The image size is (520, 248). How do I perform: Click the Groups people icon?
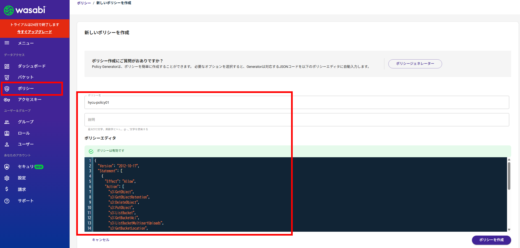[x=7, y=122]
